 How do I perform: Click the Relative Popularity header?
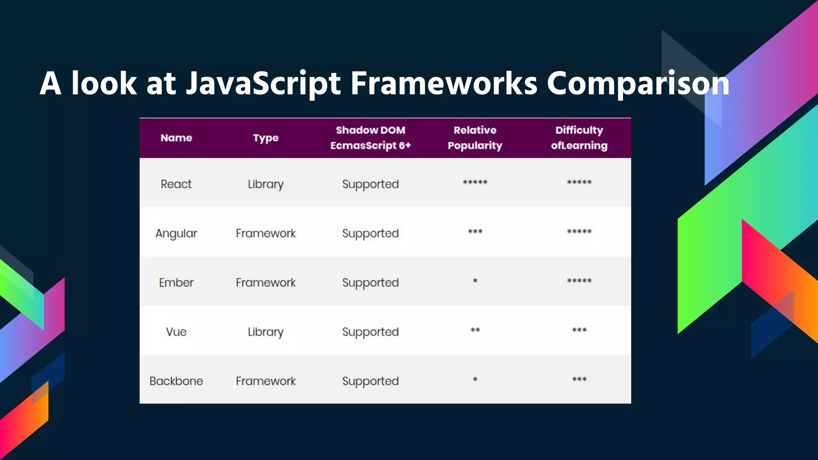[475, 138]
